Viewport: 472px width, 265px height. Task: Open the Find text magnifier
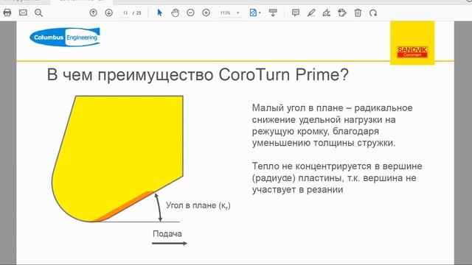38,13
